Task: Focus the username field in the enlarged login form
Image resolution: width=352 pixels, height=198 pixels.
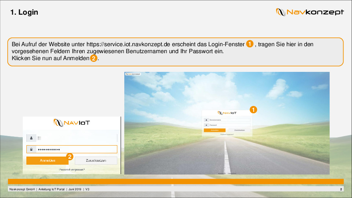Action: (x=76, y=138)
